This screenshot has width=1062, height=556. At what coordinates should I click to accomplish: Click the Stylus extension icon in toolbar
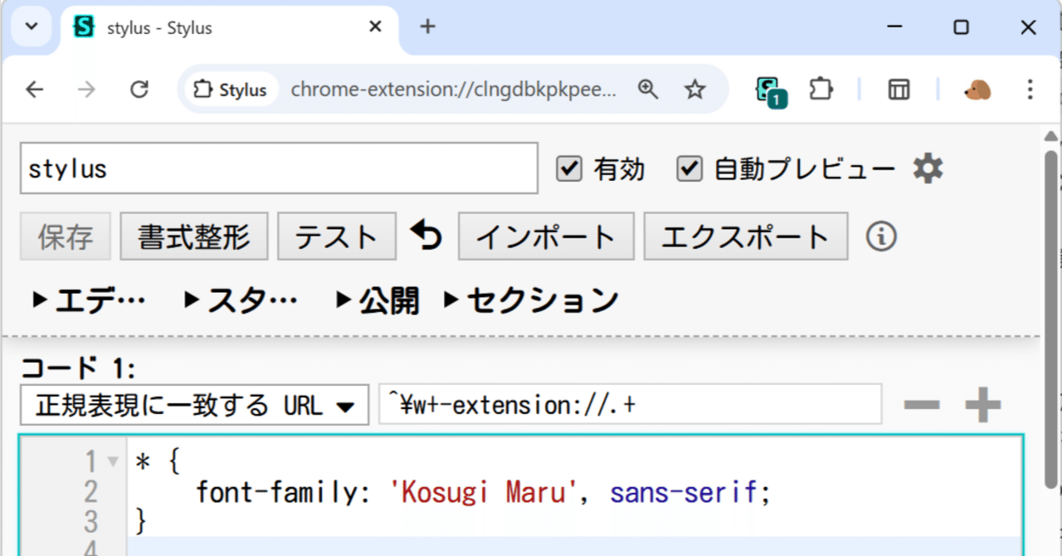click(x=767, y=89)
